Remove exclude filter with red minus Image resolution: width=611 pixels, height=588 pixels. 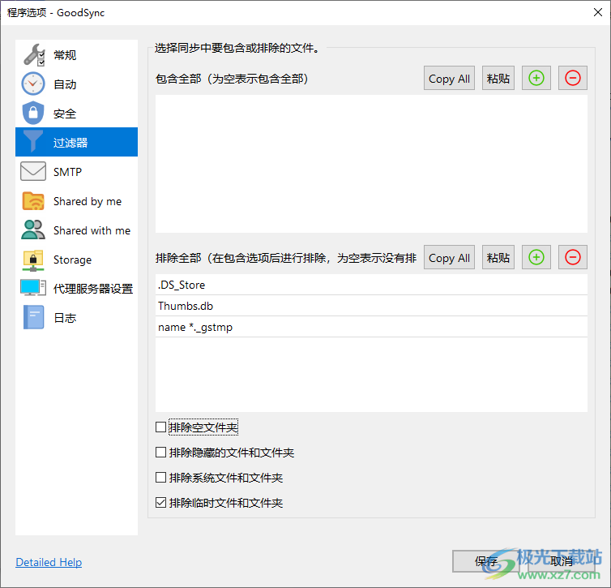pos(572,257)
